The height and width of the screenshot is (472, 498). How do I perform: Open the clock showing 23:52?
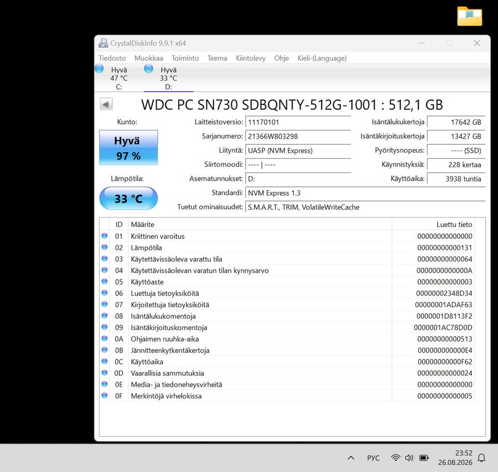coord(455,457)
